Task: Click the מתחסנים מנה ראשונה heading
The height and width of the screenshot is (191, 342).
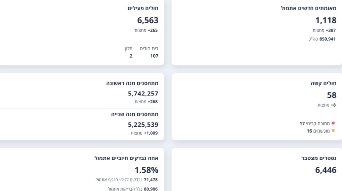Action: pos(132,84)
